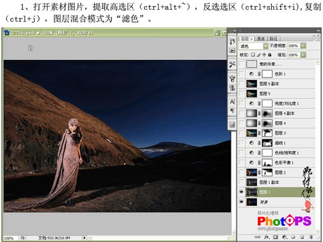Switch to the 通道 tab
The height and width of the screenshot is (242, 323).
click(x=260, y=38)
